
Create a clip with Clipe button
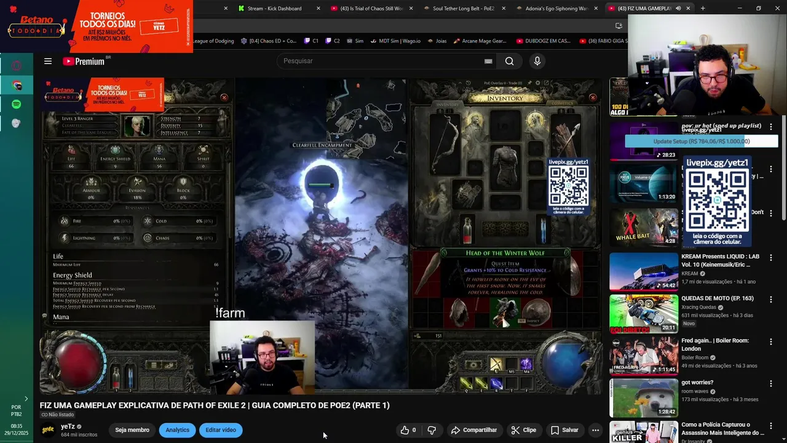tap(524, 430)
